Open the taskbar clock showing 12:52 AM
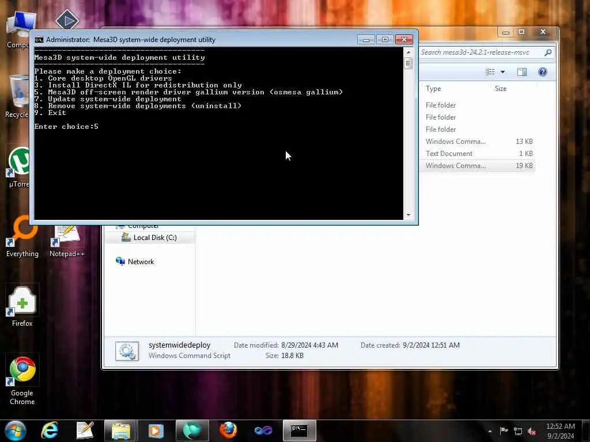The height and width of the screenshot is (442, 590). 560,431
